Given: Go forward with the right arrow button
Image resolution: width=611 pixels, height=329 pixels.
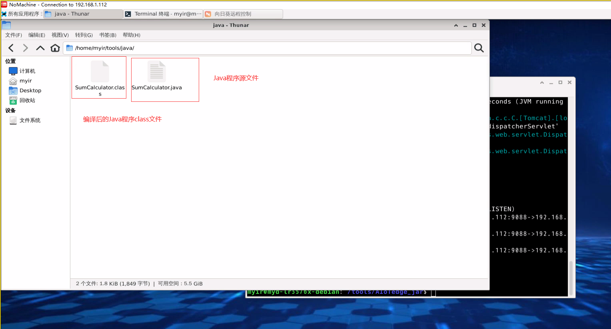Looking at the screenshot, I should [x=26, y=48].
